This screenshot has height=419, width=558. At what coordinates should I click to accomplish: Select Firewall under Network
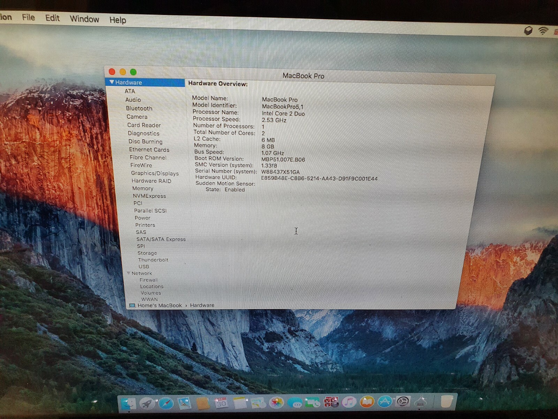tap(149, 280)
